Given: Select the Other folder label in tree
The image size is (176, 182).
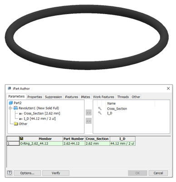Looking at the screenshot, I should (x=23, y=124).
